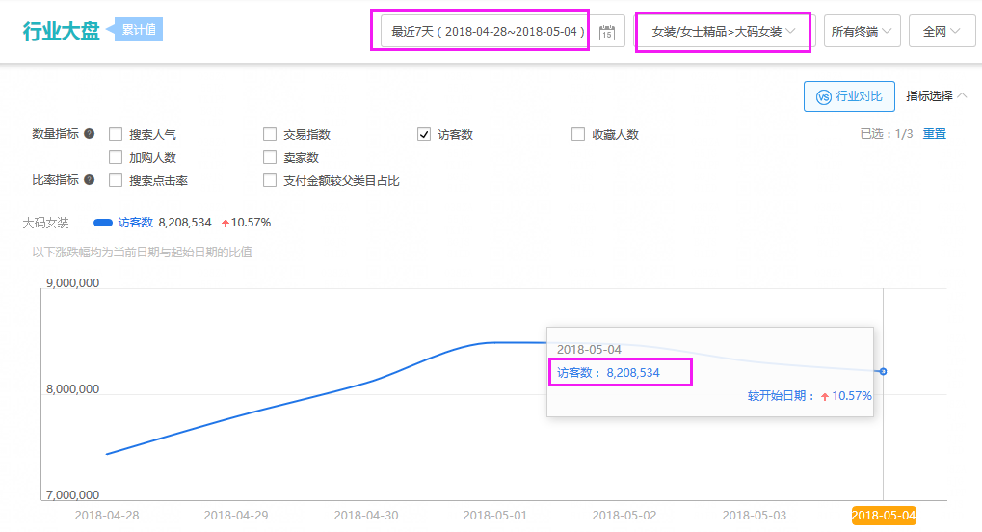Click 重置 to reset selected indicators
This screenshot has height=532, width=982.
click(934, 134)
